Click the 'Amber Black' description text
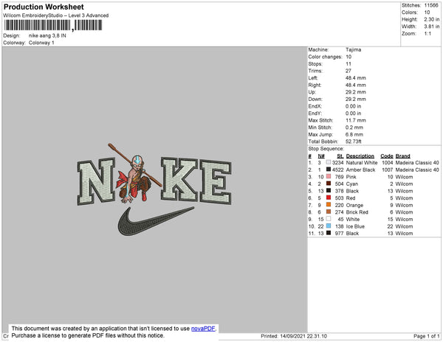Screen dimensions: 443x342 360,170
